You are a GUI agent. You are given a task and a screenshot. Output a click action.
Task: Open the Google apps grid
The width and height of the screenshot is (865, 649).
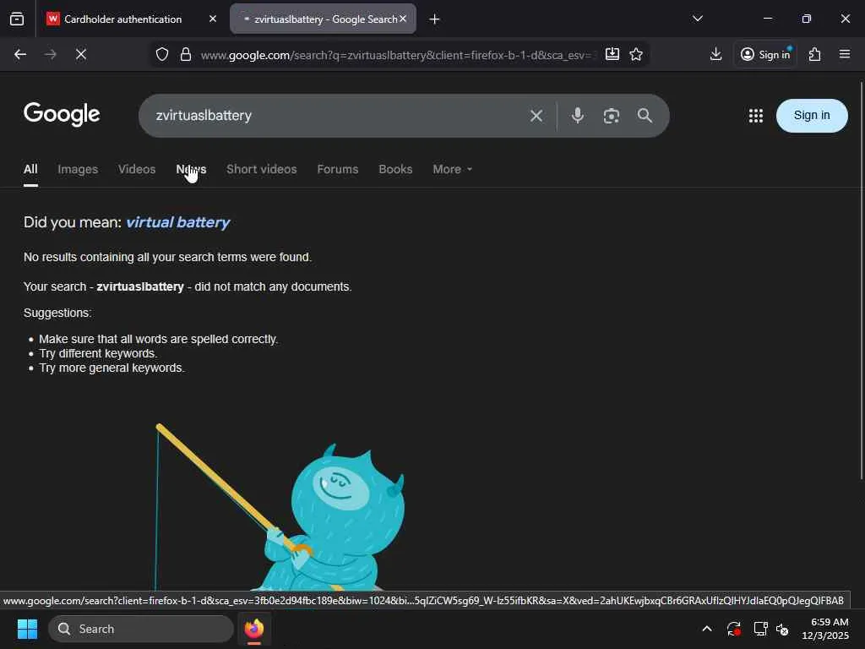point(756,116)
